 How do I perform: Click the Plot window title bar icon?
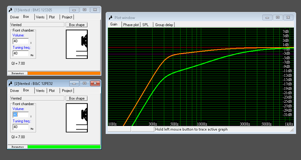(x=110, y=18)
